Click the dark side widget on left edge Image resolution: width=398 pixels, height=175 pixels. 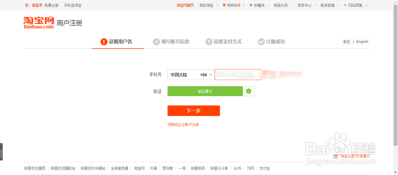(x=1, y=152)
